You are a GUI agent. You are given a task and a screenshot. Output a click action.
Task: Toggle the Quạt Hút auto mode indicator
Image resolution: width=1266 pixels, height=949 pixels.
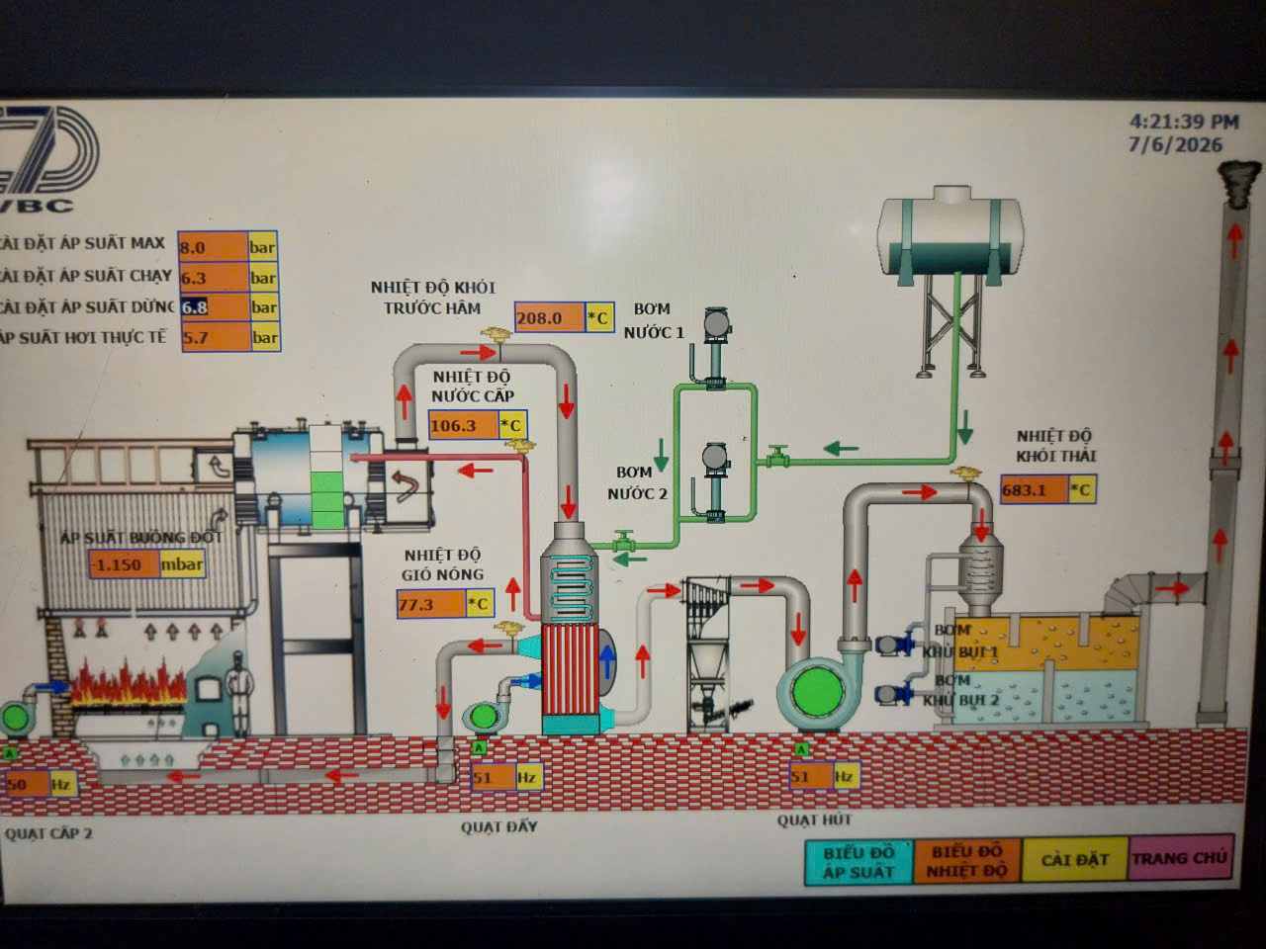(x=800, y=750)
